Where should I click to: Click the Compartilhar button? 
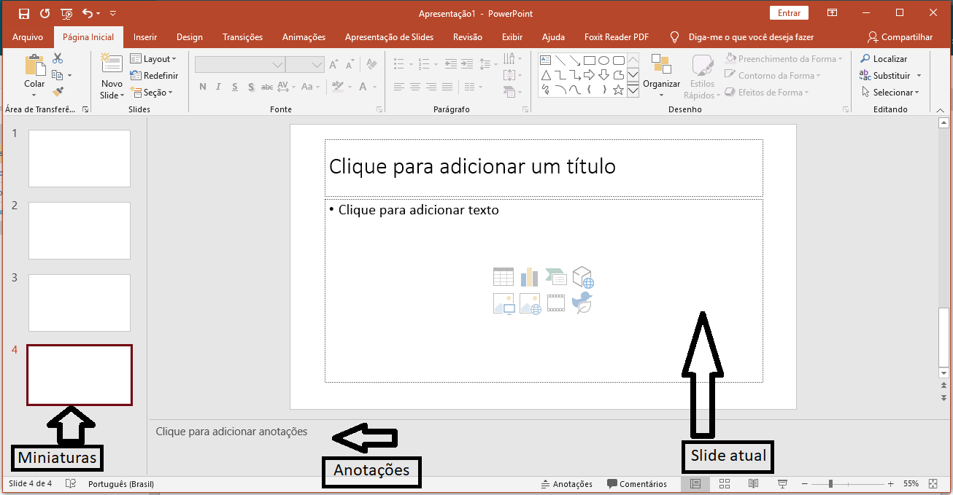point(900,37)
